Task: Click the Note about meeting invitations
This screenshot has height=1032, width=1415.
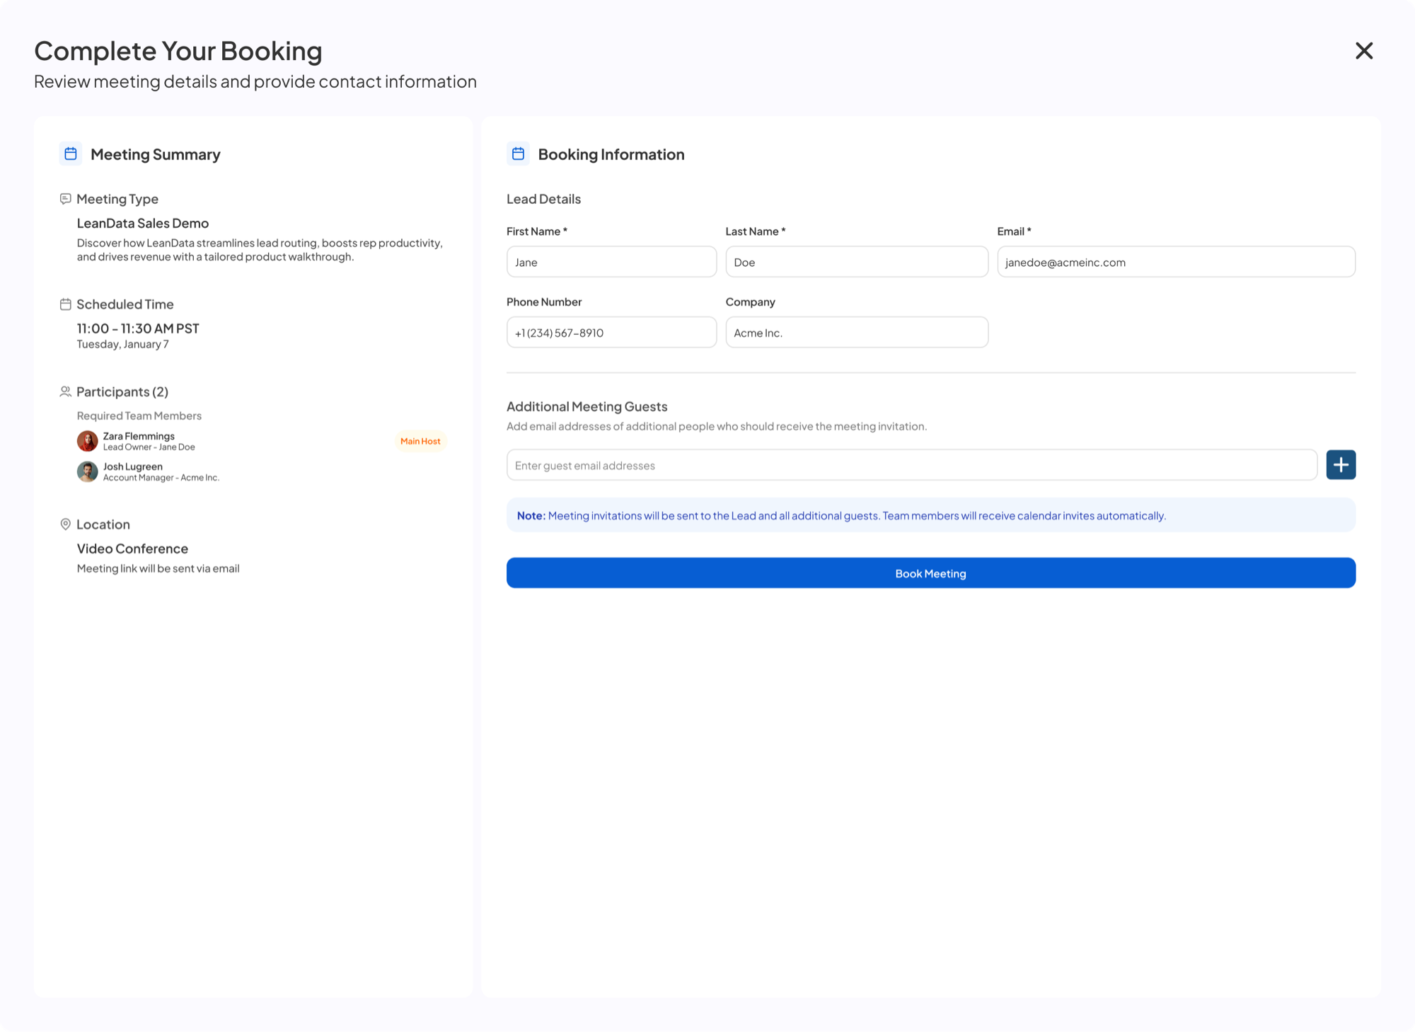Action: pyautogui.click(x=931, y=515)
